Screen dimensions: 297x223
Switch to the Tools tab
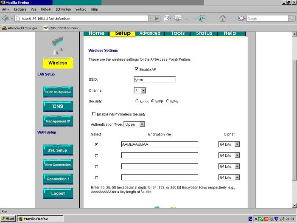pos(178,34)
